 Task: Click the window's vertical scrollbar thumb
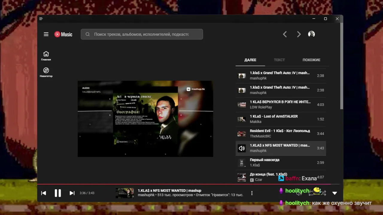click(x=341, y=66)
